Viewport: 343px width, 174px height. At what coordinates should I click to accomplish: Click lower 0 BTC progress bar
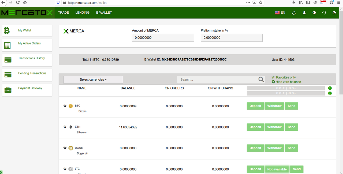tap(286, 93)
